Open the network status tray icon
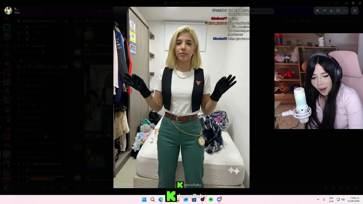The width and height of the screenshot is (363, 204). 338,199
